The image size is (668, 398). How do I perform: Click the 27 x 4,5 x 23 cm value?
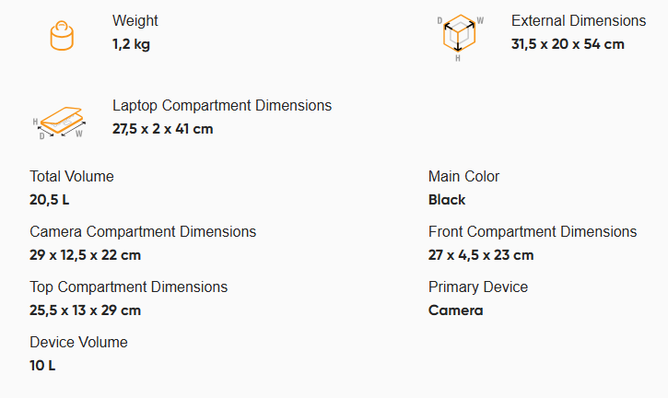coord(481,255)
